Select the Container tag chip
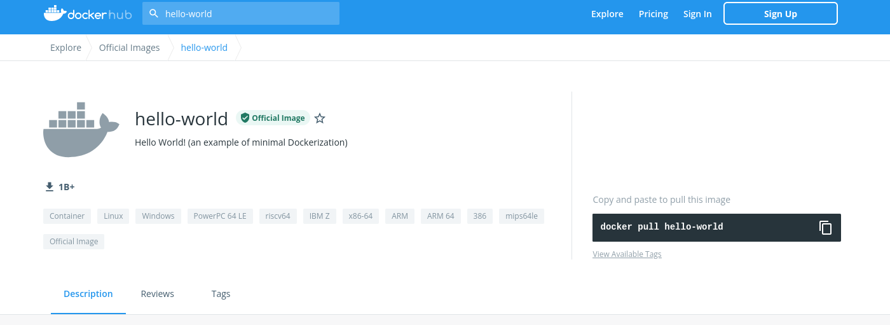 (67, 216)
